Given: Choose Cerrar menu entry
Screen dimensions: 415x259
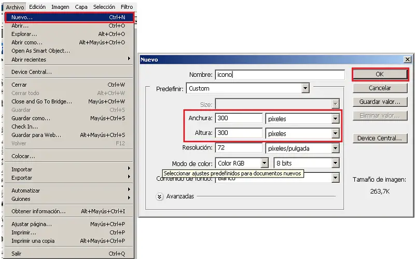Looking at the screenshot, I should pos(69,85).
